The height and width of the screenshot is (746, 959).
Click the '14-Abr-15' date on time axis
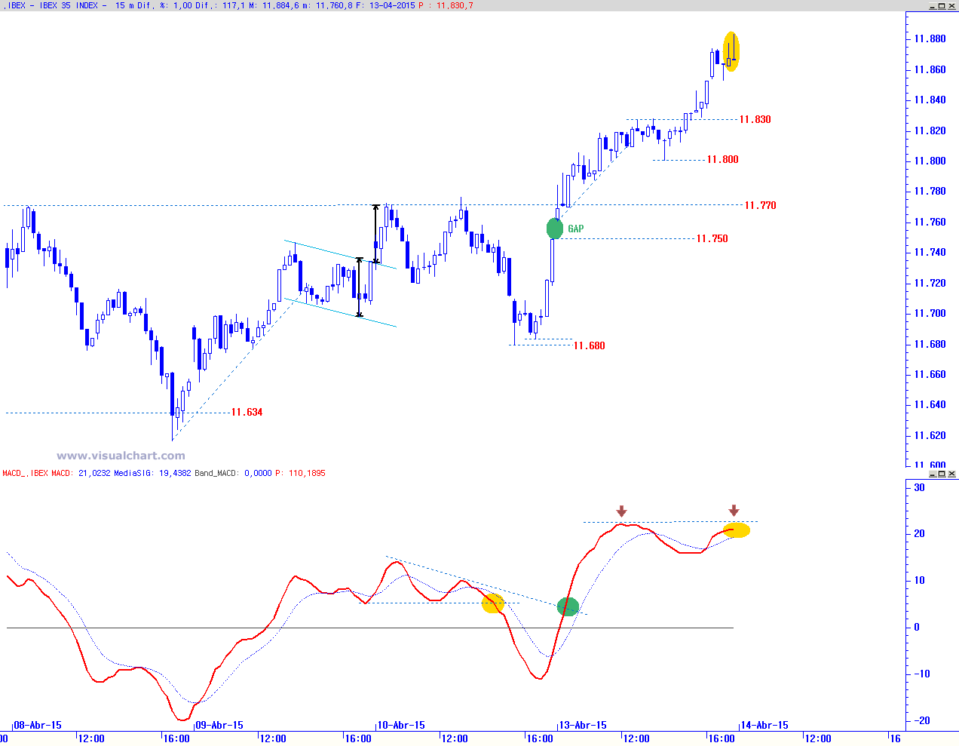pyautogui.click(x=764, y=725)
